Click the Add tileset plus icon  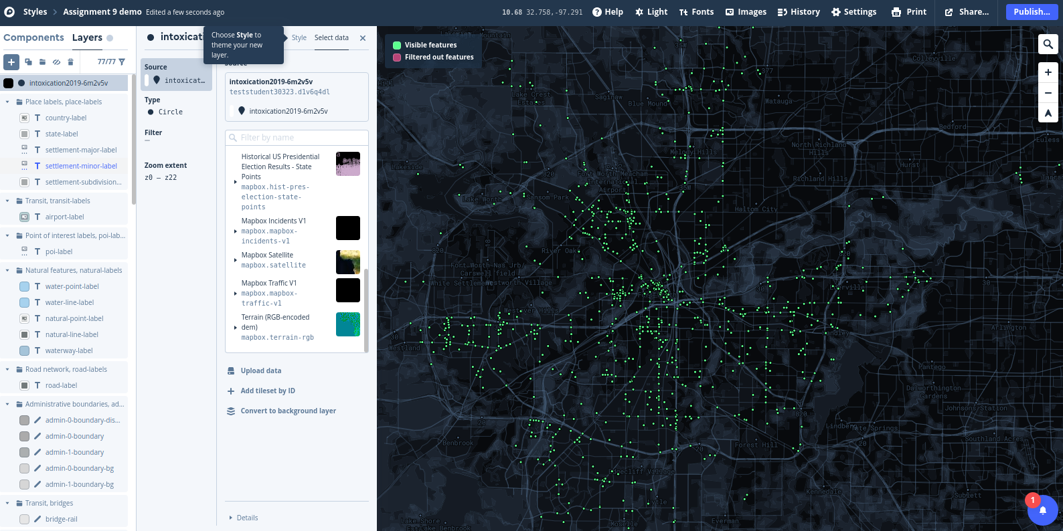pos(231,391)
